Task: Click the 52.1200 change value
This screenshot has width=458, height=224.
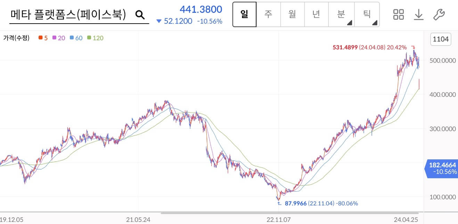Action: tap(178, 21)
